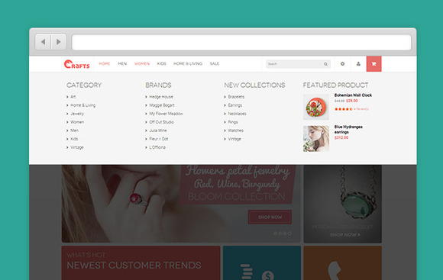Click the browser address bar
This screenshot has width=443, height=280.
pos(241,42)
